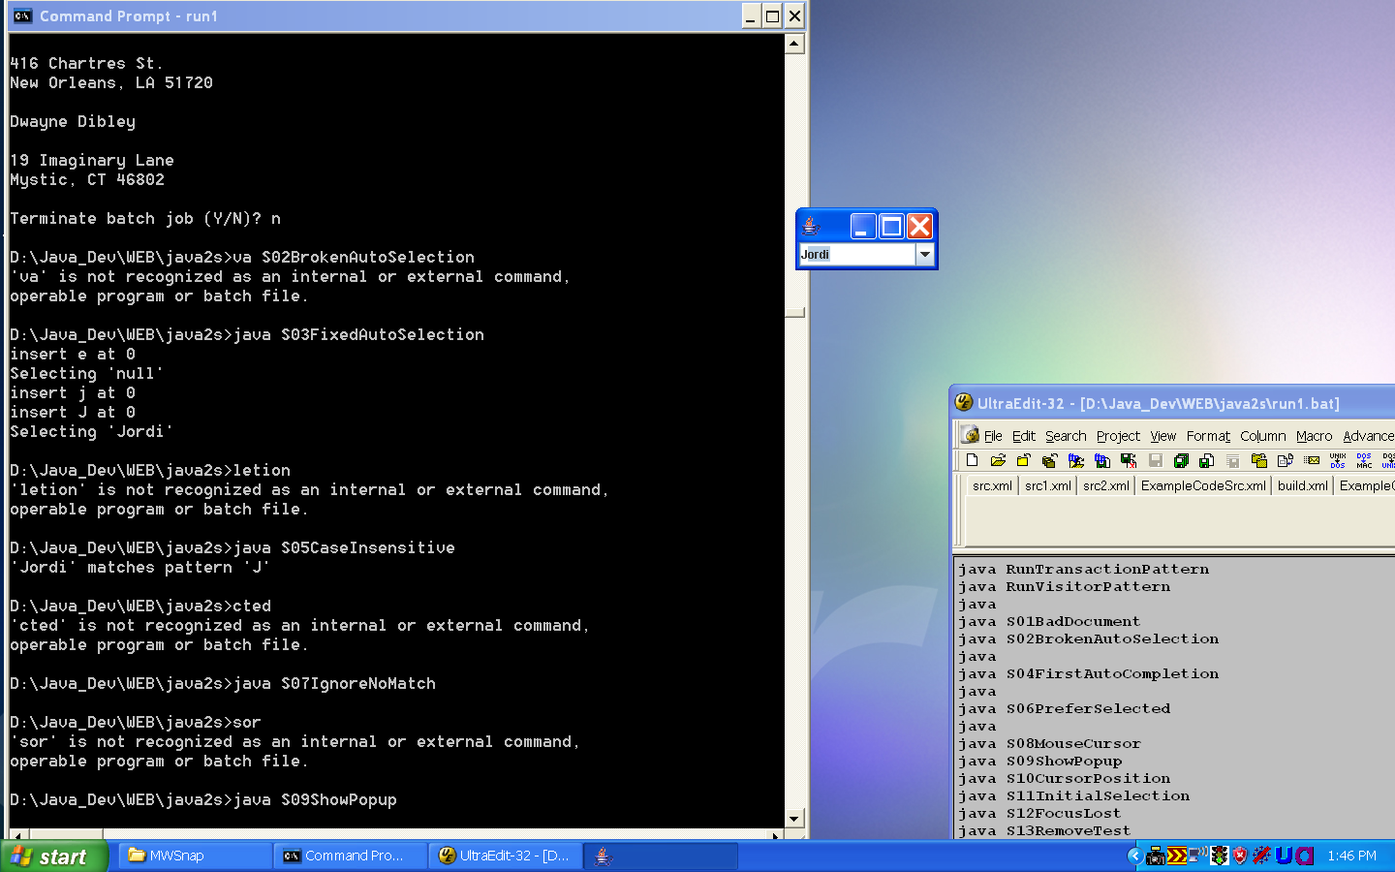Click the Java app taskbar button
The image size is (1395, 872).
[x=662, y=856]
